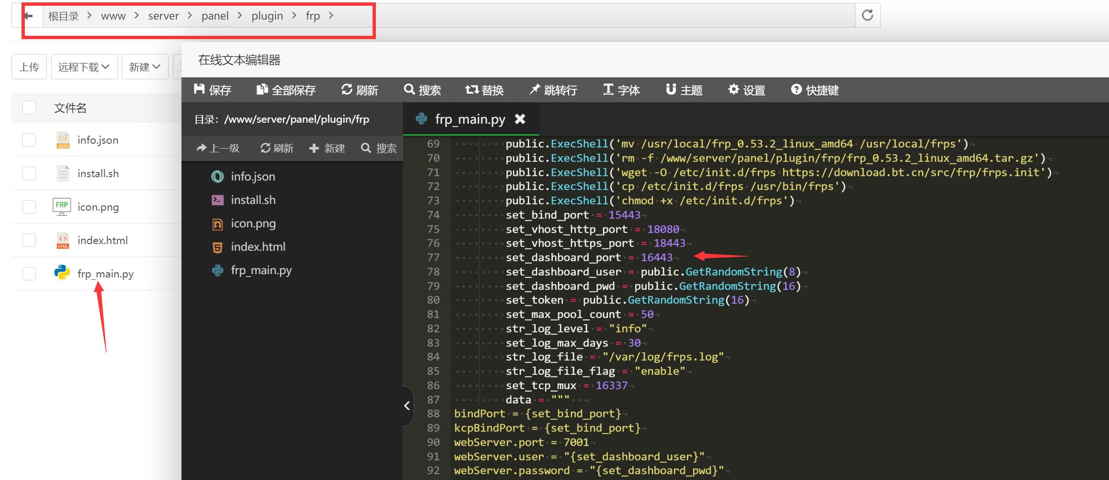Navigate to 根目录 in breadcrumb

pyautogui.click(x=64, y=16)
